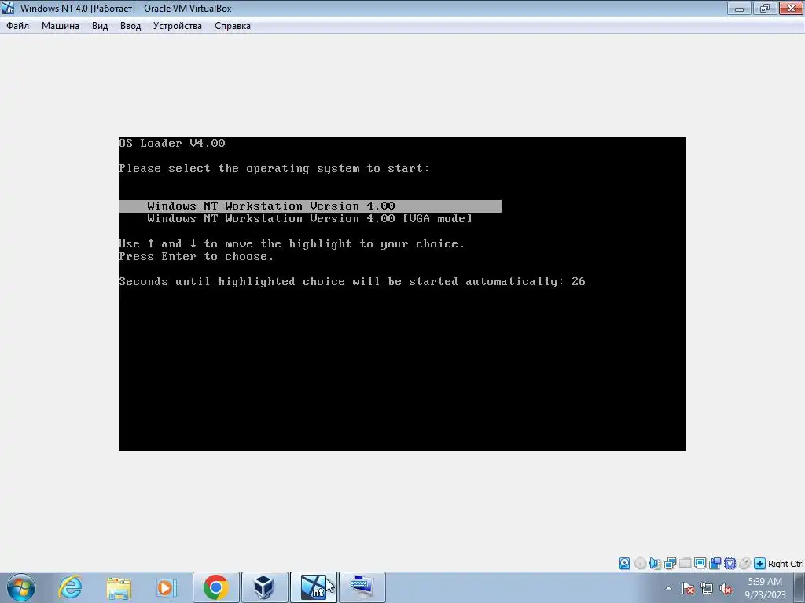This screenshot has width=805, height=603.
Task: Click the Show desktop button
Action: pos(800,587)
